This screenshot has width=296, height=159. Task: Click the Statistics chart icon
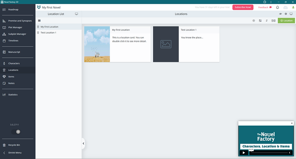(x=4, y=95)
